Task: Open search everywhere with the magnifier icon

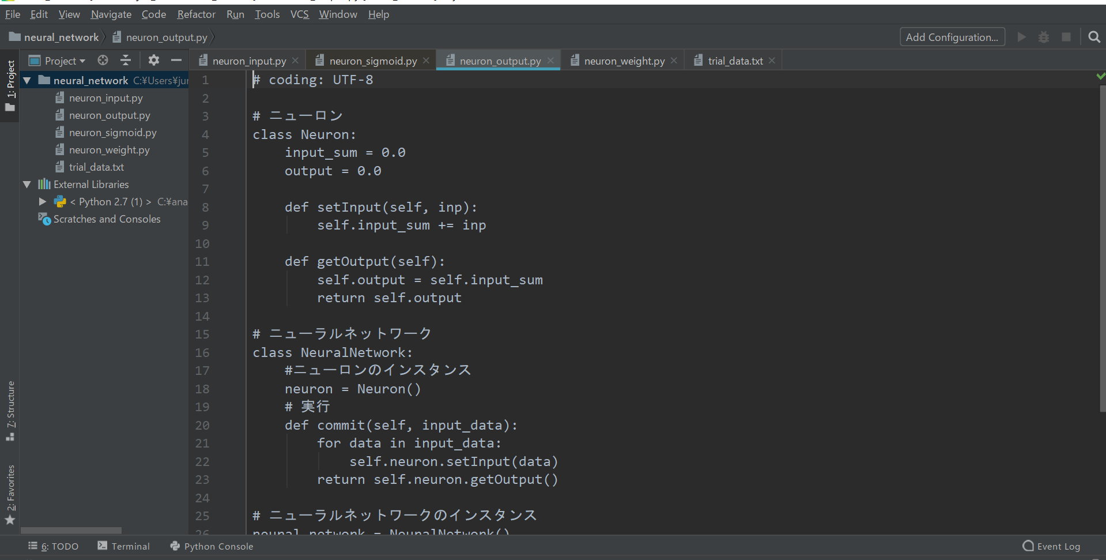Action: pos(1094,37)
